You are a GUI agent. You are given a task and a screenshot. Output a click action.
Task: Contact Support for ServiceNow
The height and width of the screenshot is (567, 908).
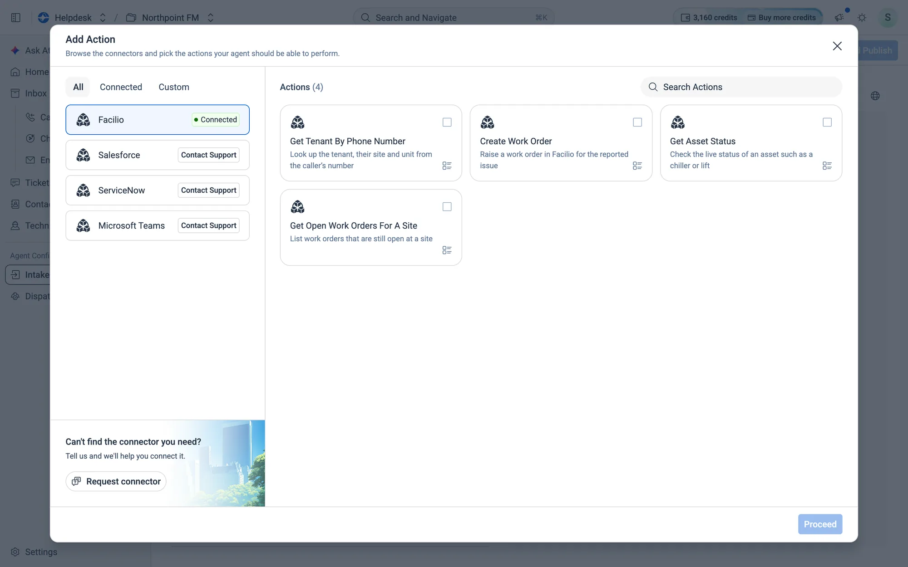[x=209, y=191]
